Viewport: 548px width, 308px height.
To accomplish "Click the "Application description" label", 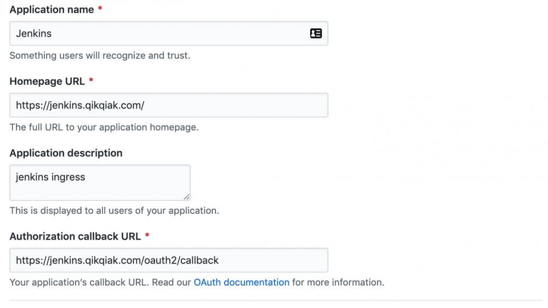I will 66,153.
